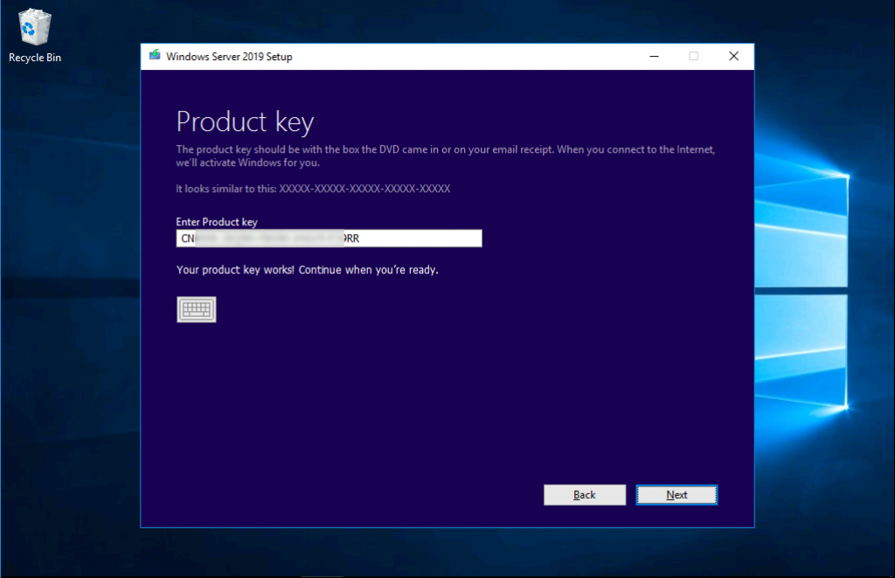Image resolution: width=895 pixels, height=578 pixels.
Task: Click the product key confirmation message
Action: pos(308,270)
